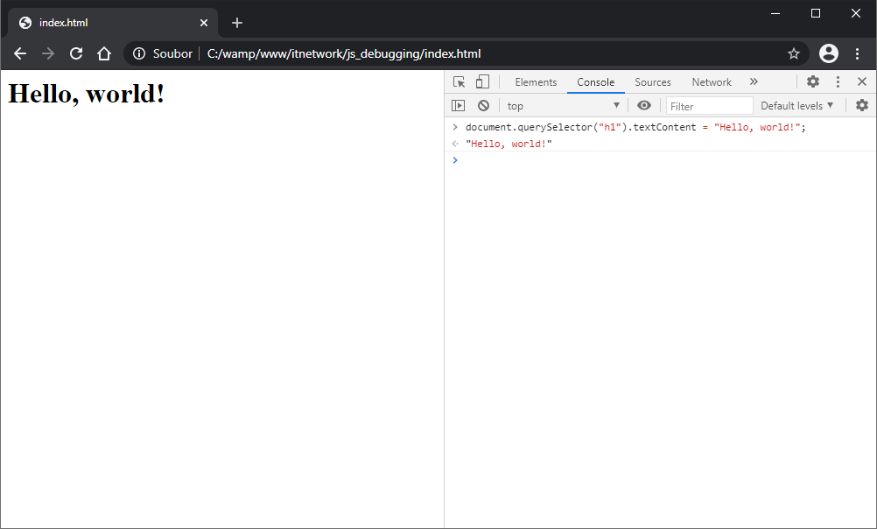Bookmark this page with the star icon
This screenshot has height=529, width=877.
click(x=794, y=54)
